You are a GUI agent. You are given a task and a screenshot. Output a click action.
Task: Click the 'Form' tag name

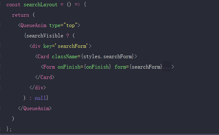[x=49, y=67]
